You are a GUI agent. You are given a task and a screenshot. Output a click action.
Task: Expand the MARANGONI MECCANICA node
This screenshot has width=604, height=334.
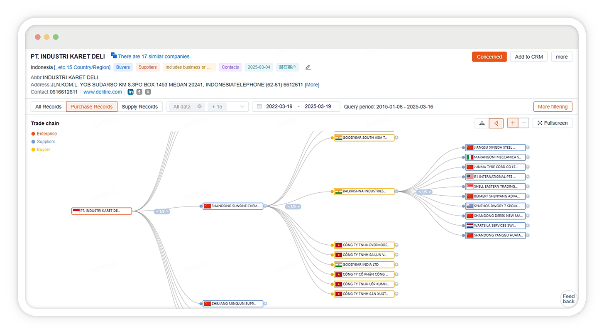[x=528, y=157]
